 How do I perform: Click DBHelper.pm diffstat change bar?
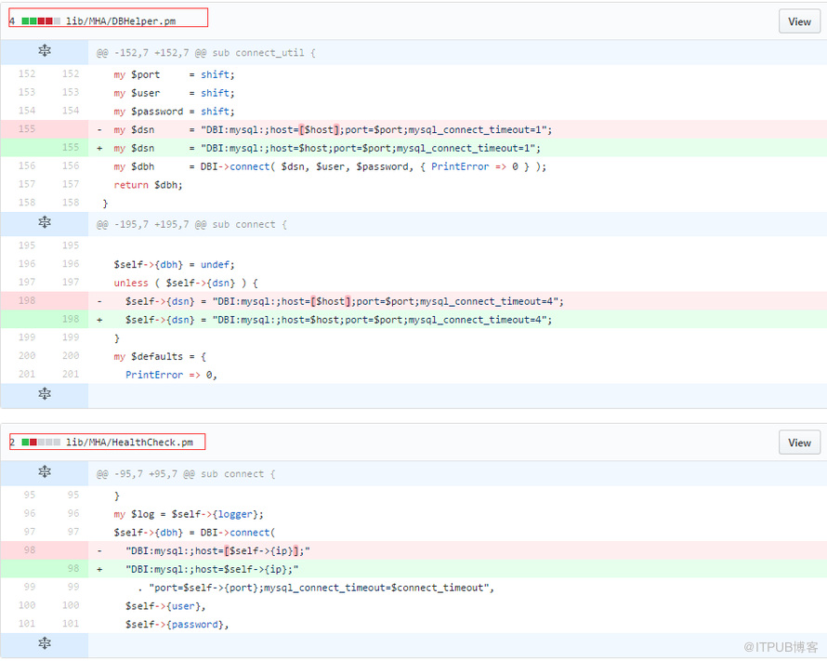[41, 21]
